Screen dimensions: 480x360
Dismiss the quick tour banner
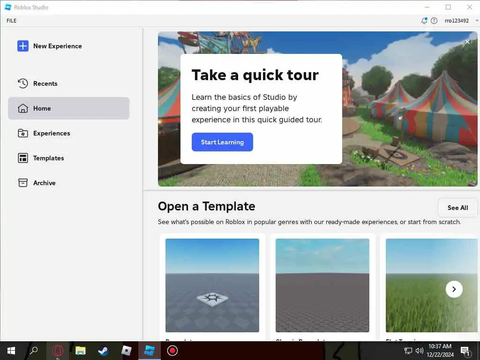click(467, 42)
